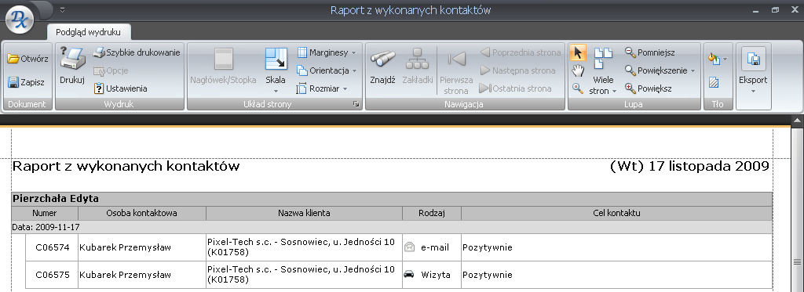Click Powiększ zoom in
Image resolution: width=804 pixels, height=292 pixels.
coord(649,88)
